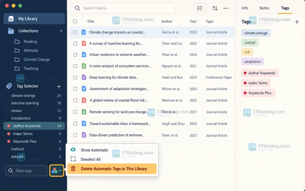The width and height of the screenshot is (305, 191).
Task: Click the Methods folder icon
Action: [17, 51]
